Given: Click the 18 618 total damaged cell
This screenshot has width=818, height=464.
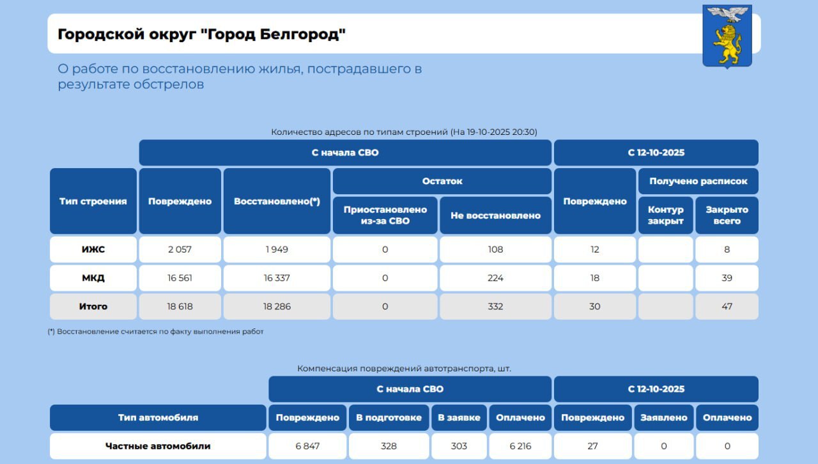Looking at the screenshot, I should 180,306.
